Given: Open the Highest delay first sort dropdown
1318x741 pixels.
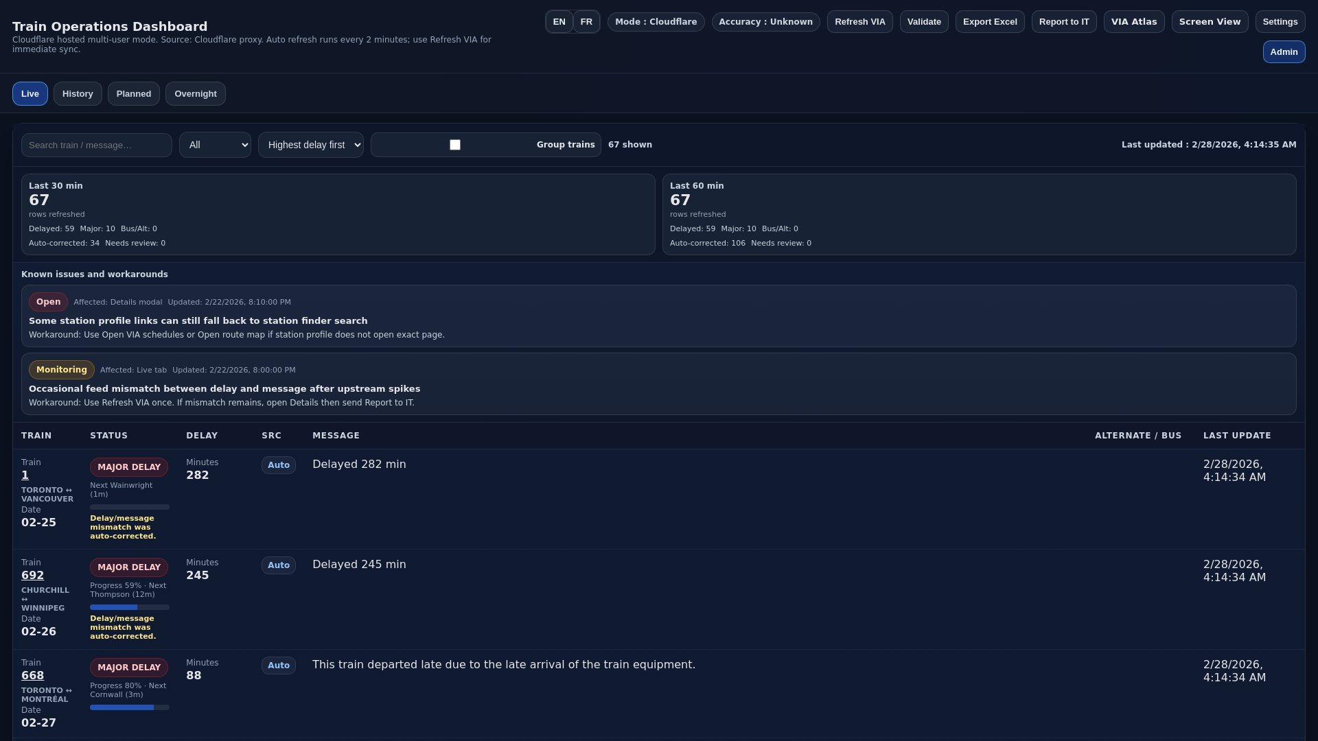Looking at the screenshot, I should coord(311,145).
